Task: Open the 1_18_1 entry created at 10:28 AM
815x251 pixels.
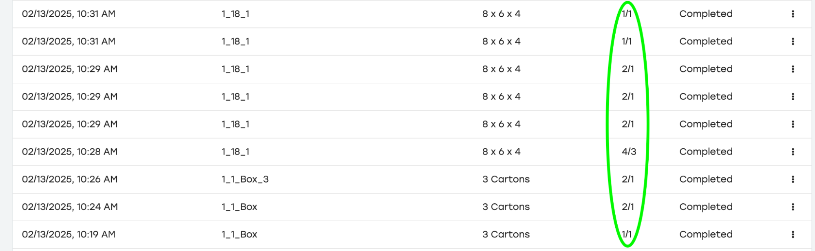Action: click(x=235, y=152)
